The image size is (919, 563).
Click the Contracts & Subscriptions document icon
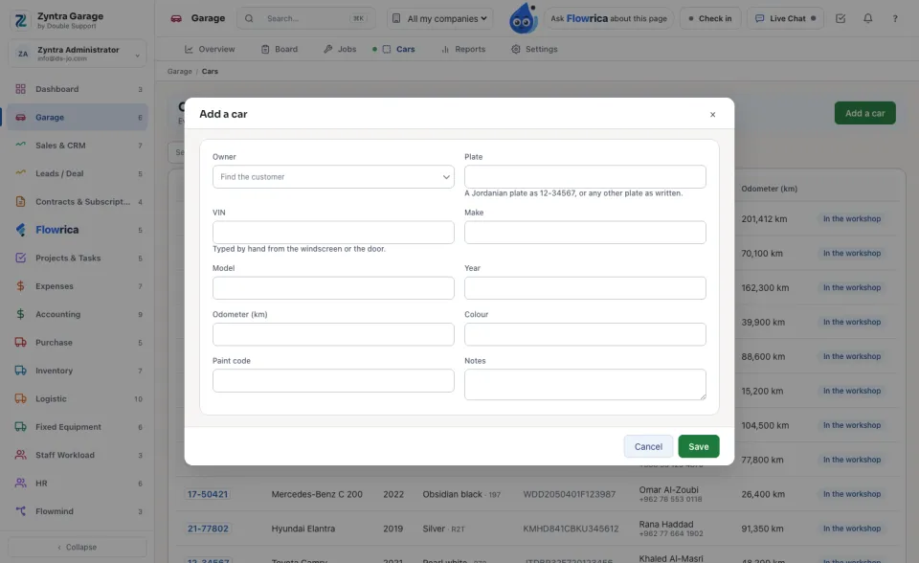20,202
